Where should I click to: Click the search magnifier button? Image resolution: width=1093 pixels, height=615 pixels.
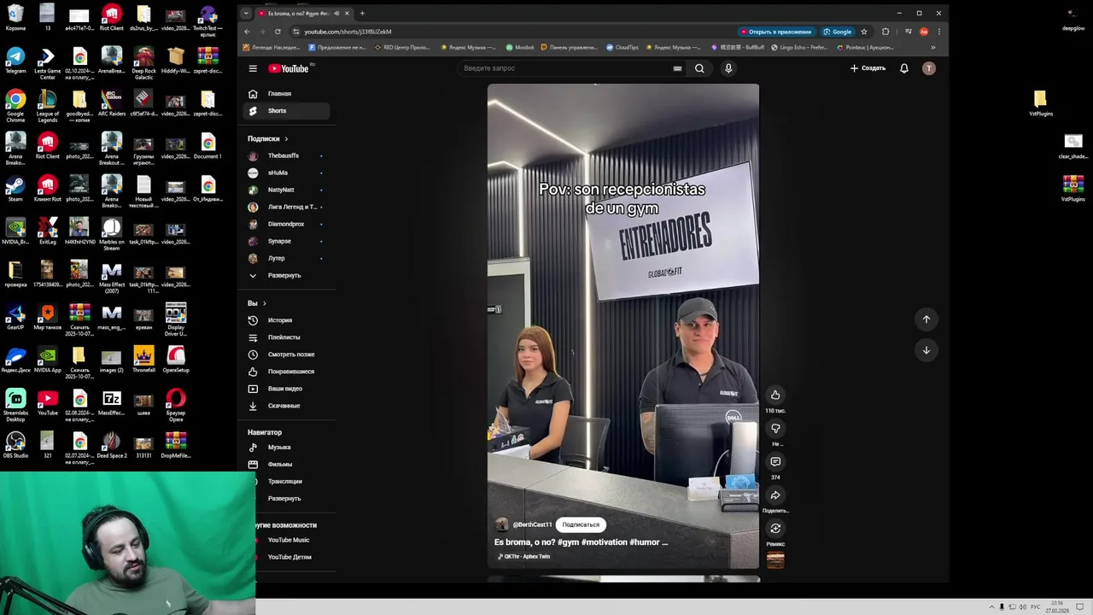point(699,68)
